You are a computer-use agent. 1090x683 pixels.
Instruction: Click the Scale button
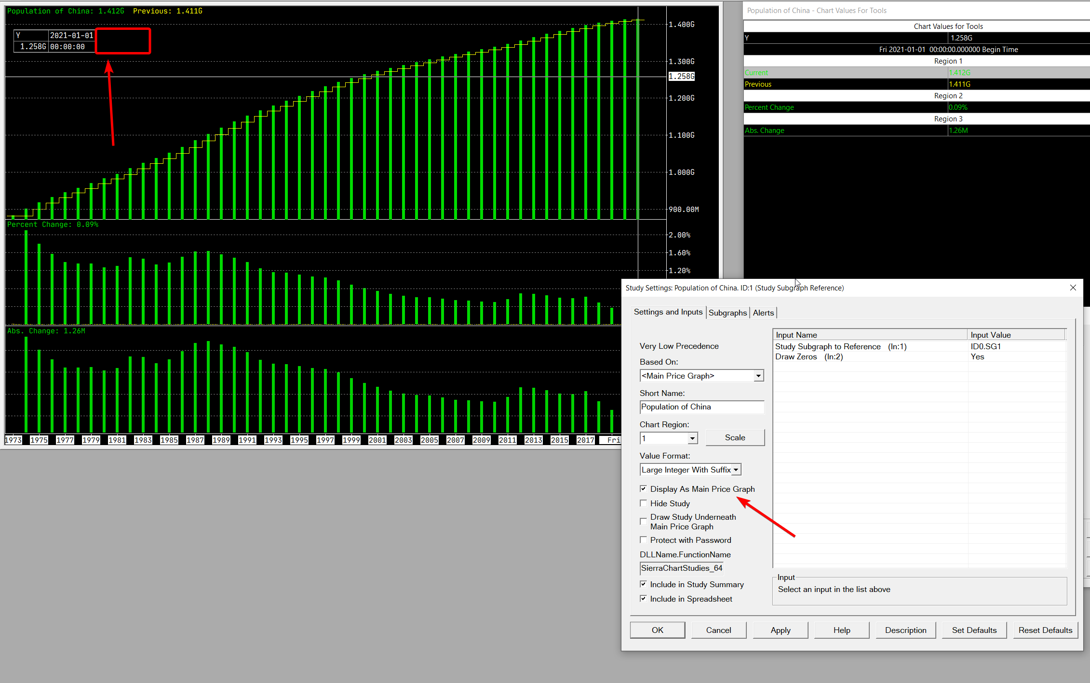[735, 437]
